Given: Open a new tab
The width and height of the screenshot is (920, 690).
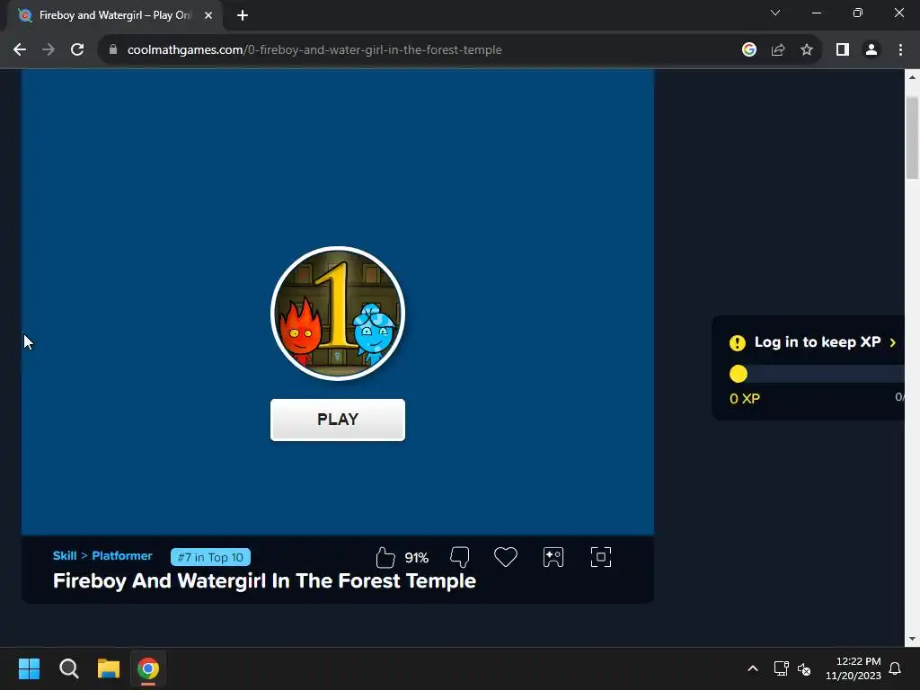Looking at the screenshot, I should point(243,15).
